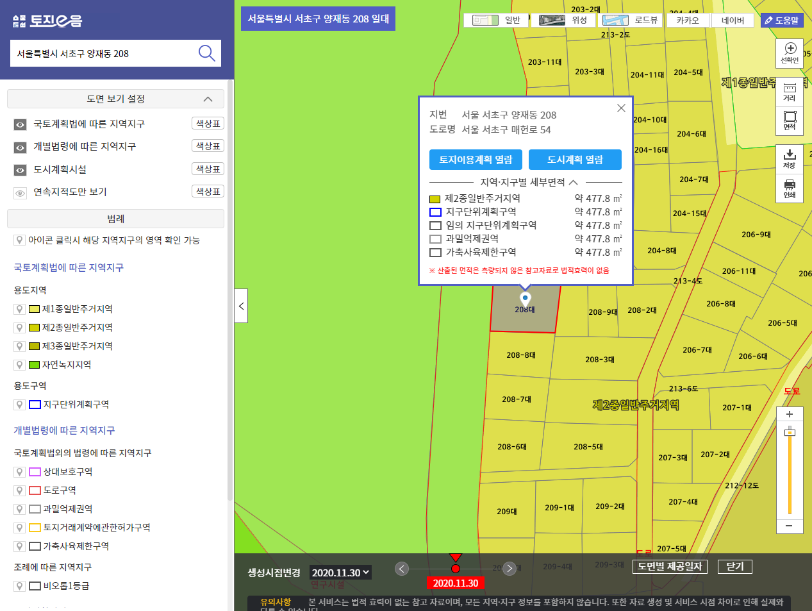Go to next date with right arrow
The width and height of the screenshot is (812, 611).
pos(510,569)
